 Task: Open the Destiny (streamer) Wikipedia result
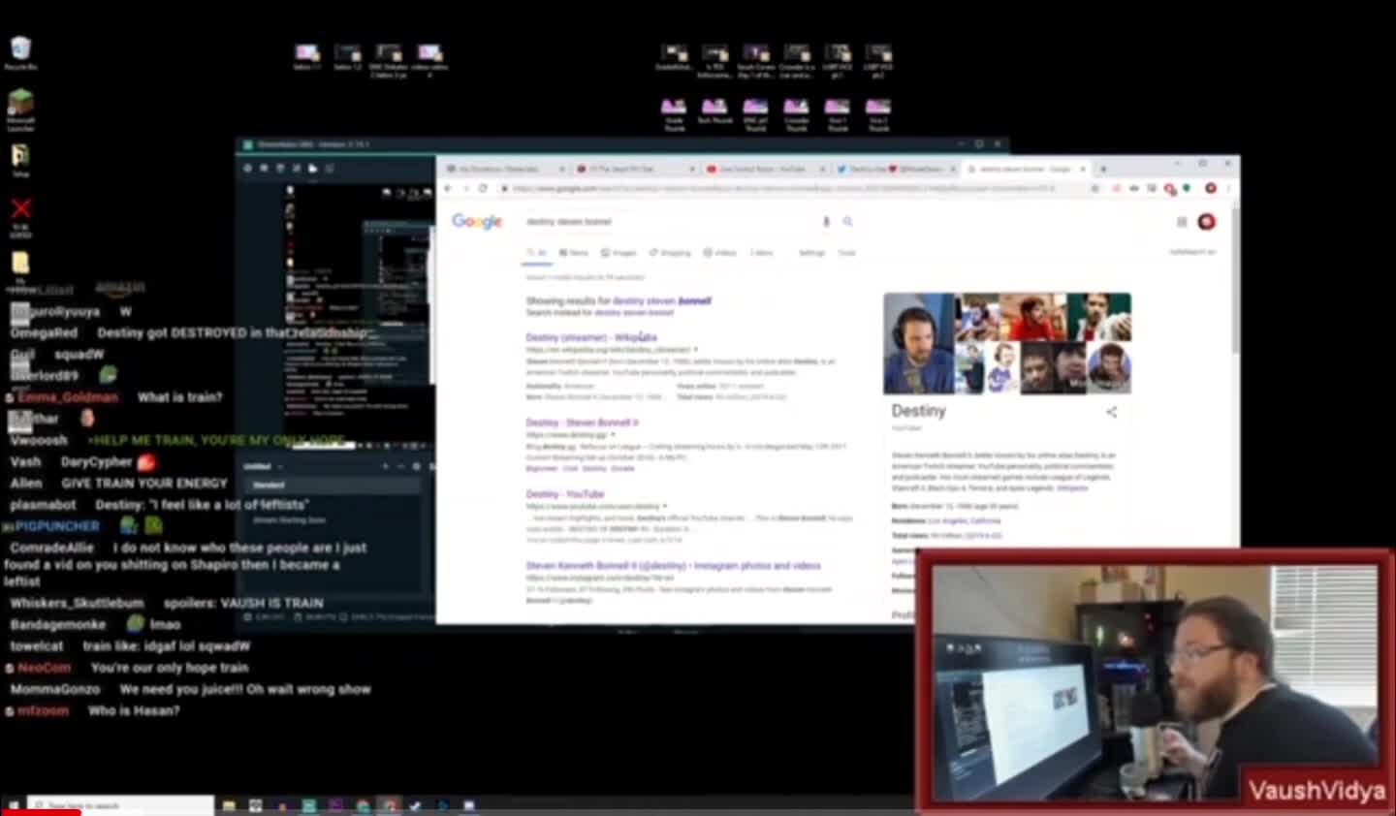(591, 336)
